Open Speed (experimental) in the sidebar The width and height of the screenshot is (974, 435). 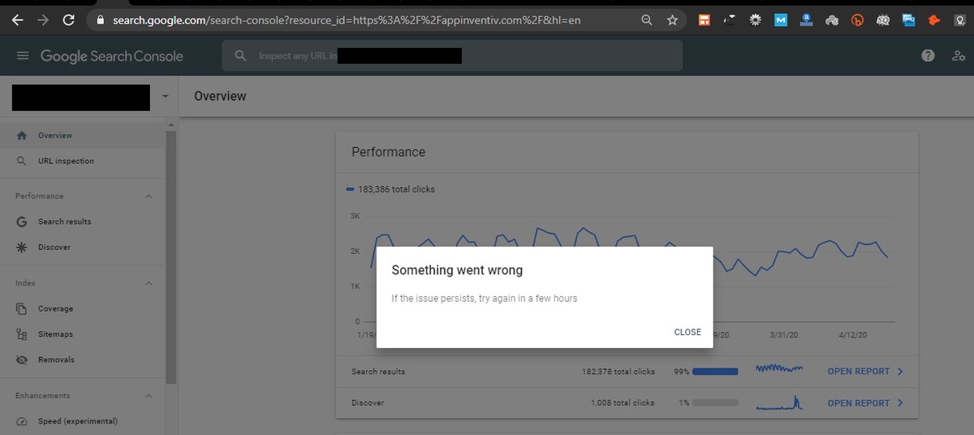coord(82,421)
